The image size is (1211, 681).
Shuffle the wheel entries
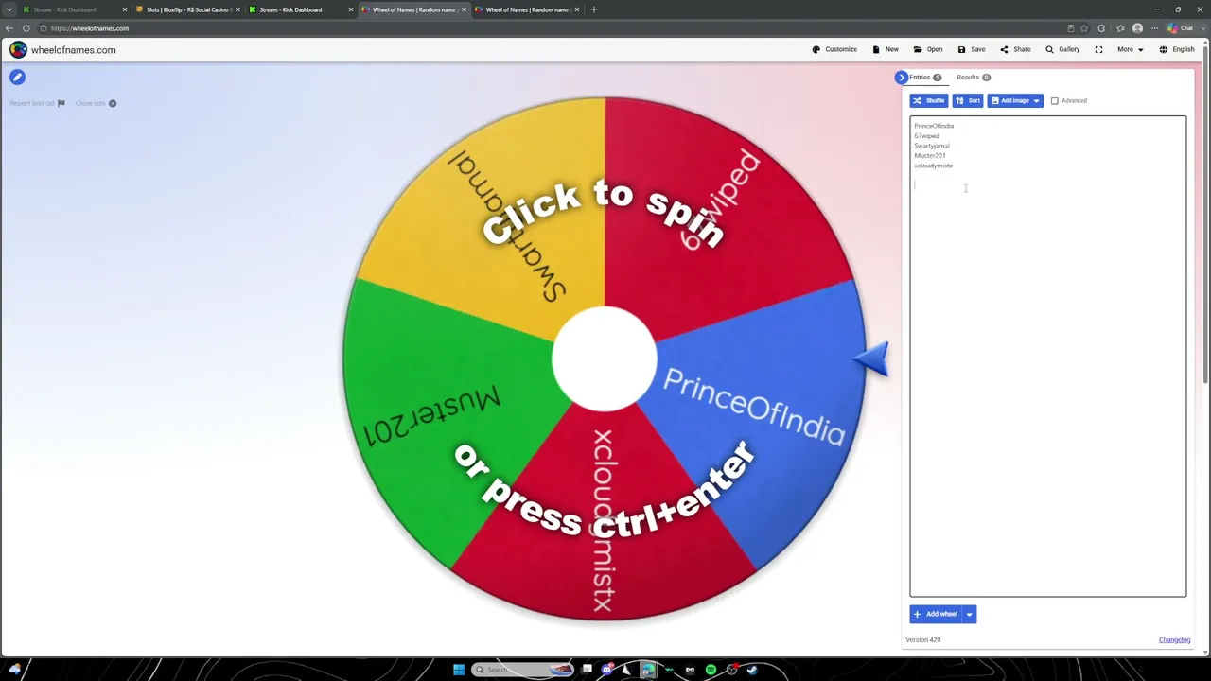coord(928,100)
